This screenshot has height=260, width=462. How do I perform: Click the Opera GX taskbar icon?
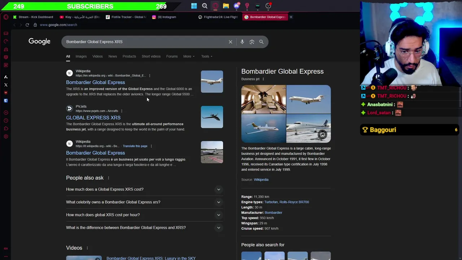tap(215, 6)
